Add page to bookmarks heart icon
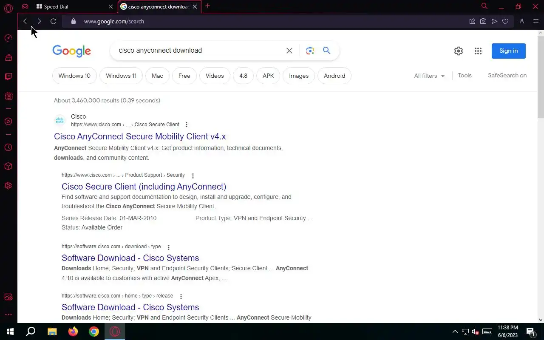This screenshot has height=340, width=544. [x=505, y=21]
